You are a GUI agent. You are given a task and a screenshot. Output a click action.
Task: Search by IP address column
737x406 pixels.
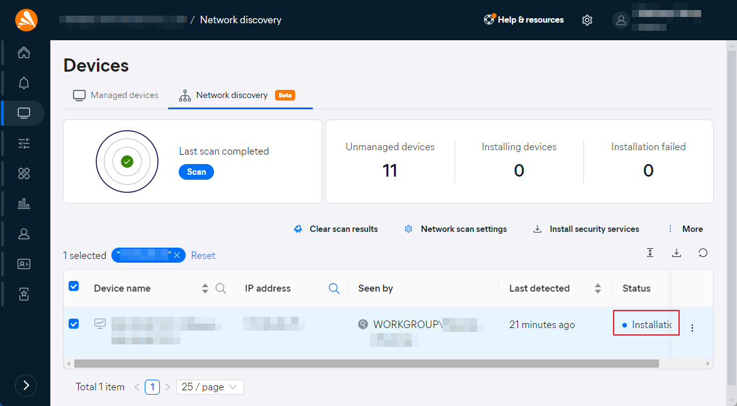click(334, 288)
